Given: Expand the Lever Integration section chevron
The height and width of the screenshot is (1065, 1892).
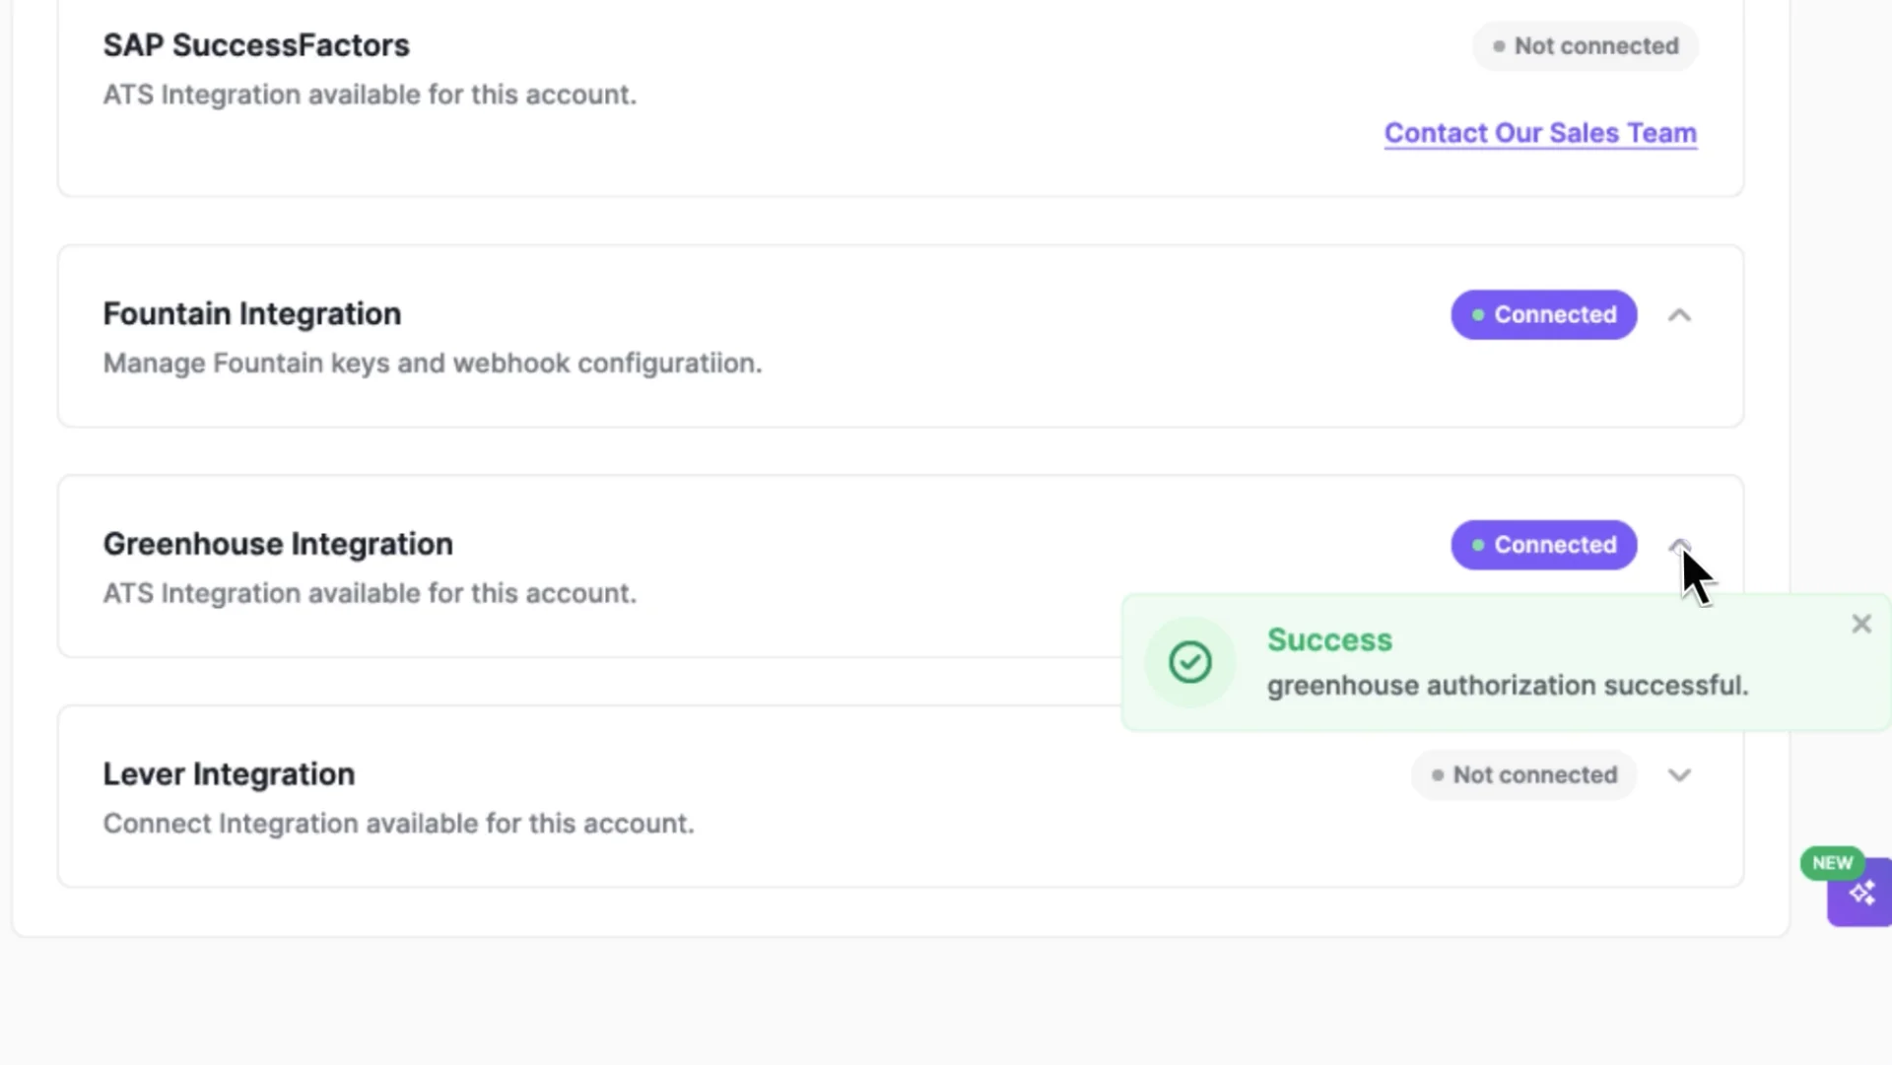Looking at the screenshot, I should [1679, 775].
